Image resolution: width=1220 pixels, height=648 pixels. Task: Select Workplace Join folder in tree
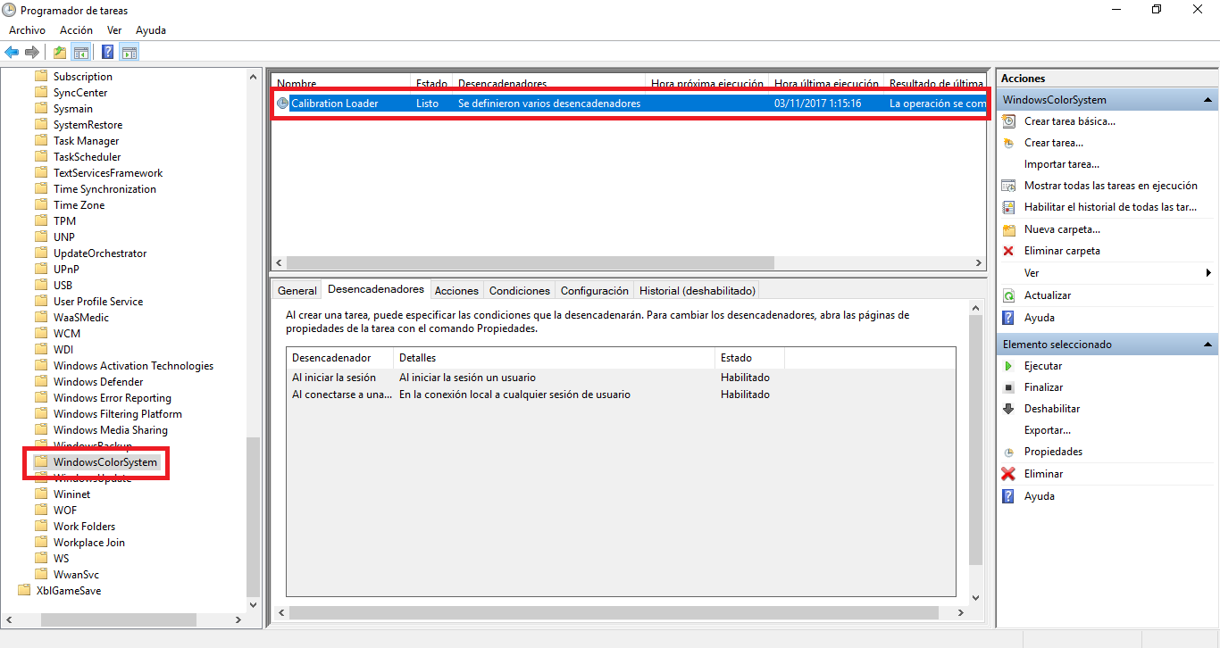coord(89,543)
